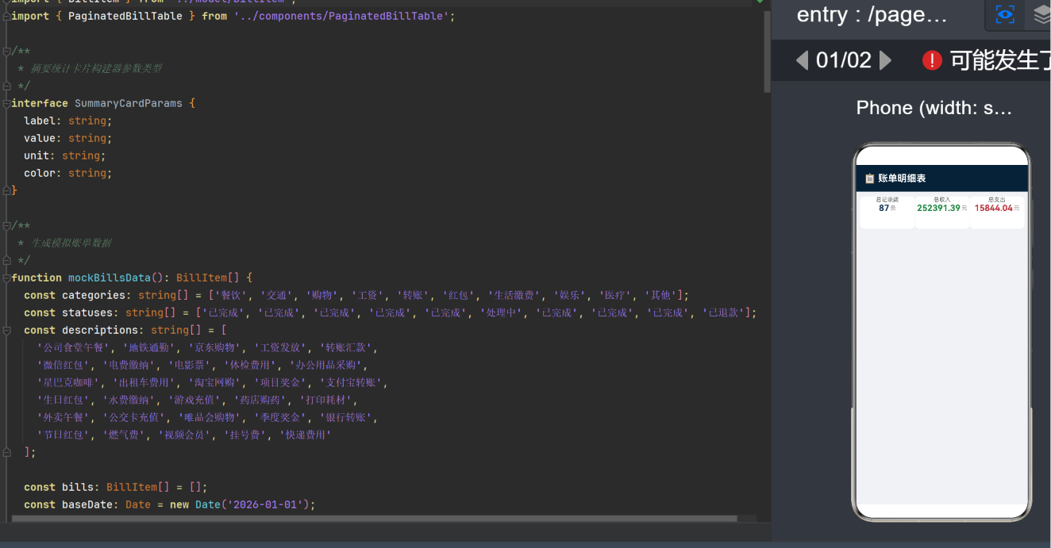Click the '../components/PaginatedBillTable' import path
Screen dimensions: 1051x548
(341, 16)
